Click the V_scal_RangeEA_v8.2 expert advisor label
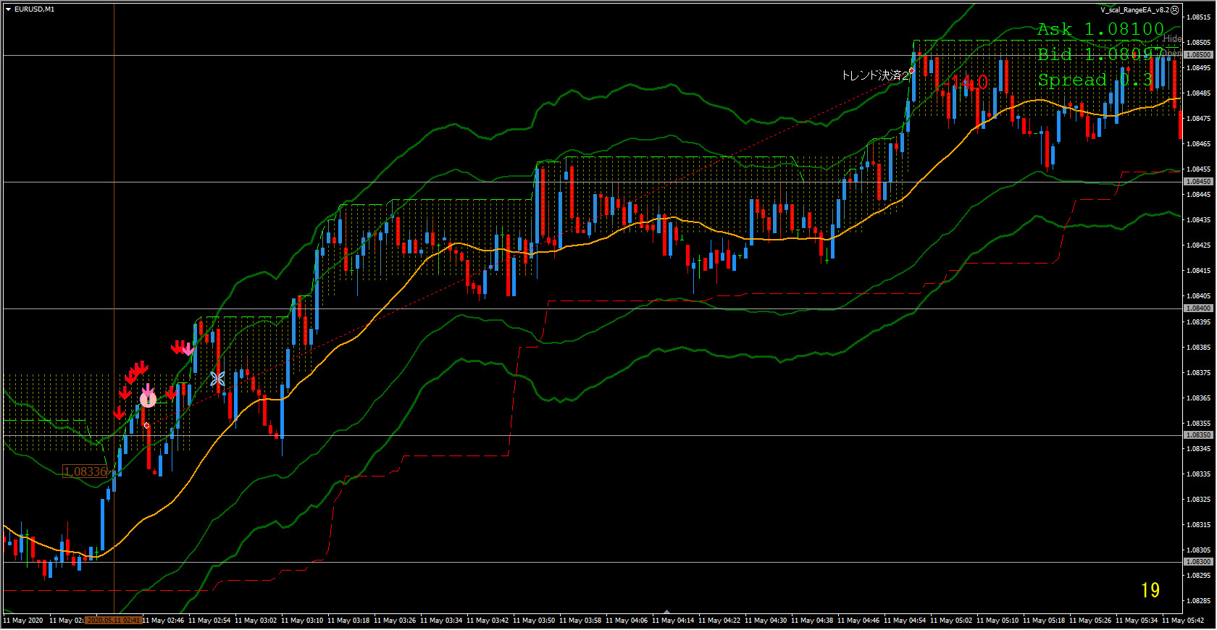The height and width of the screenshot is (630, 1217). pyautogui.click(x=1134, y=10)
